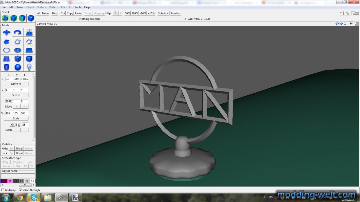Select Group selection mode icon
This screenshot has width=360, height=202.
pos(5,18)
